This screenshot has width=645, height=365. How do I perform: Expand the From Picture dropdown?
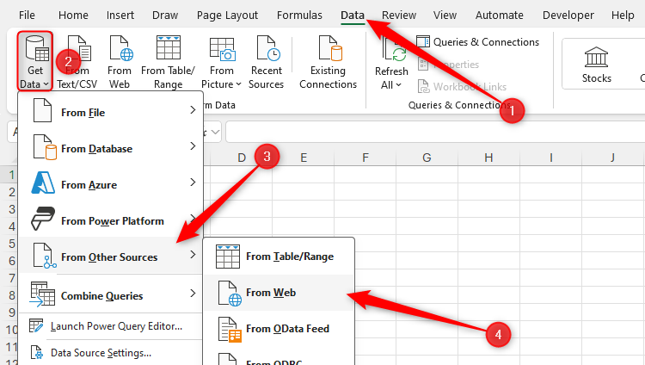(x=222, y=84)
